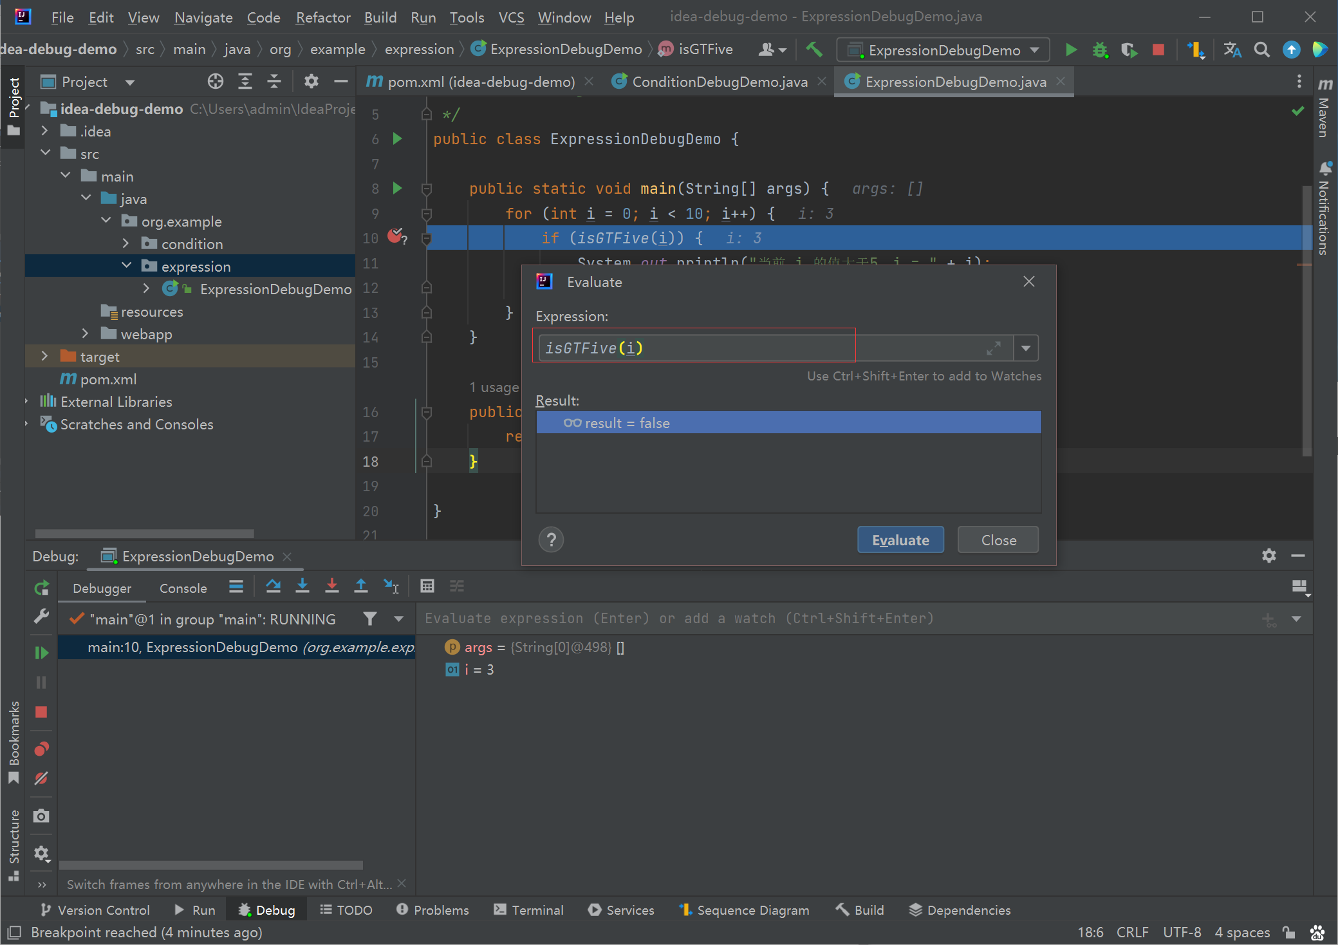
Task: Toggle the thread filter funnel icon
Action: click(369, 619)
